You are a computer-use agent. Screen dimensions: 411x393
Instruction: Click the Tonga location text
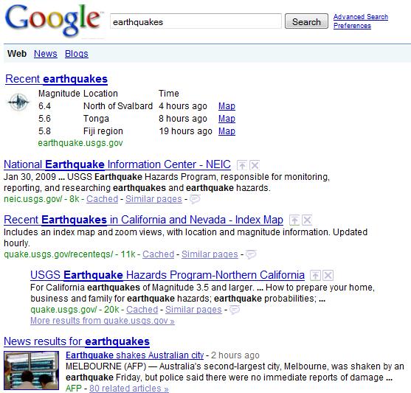point(96,119)
